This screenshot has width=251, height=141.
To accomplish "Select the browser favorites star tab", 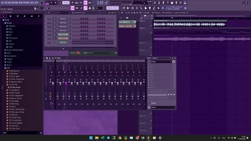I will pos(38,16).
